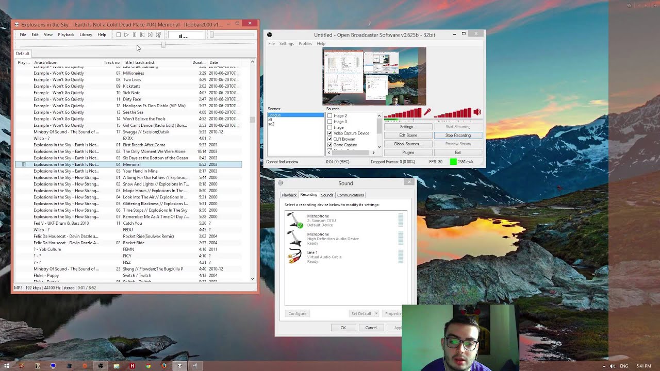Open the Profiles menu in OBS
This screenshot has width=660, height=371.
click(x=305, y=44)
